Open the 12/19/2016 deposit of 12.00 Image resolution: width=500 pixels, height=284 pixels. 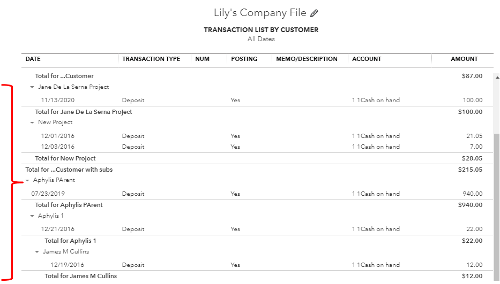click(x=257, y=265)
